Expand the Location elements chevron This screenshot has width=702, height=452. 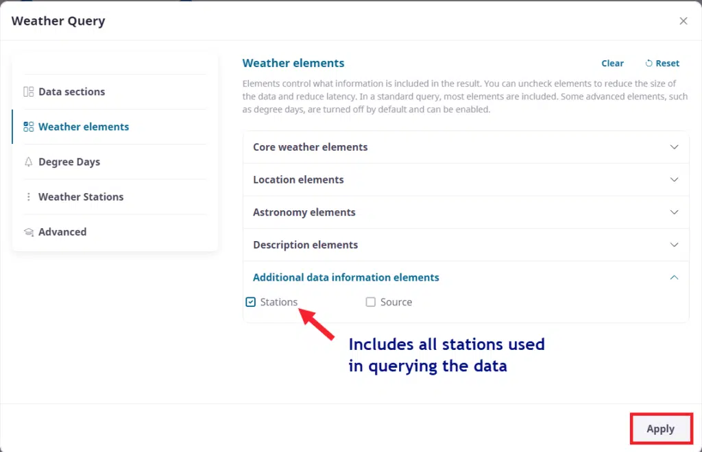coord(674,179)
